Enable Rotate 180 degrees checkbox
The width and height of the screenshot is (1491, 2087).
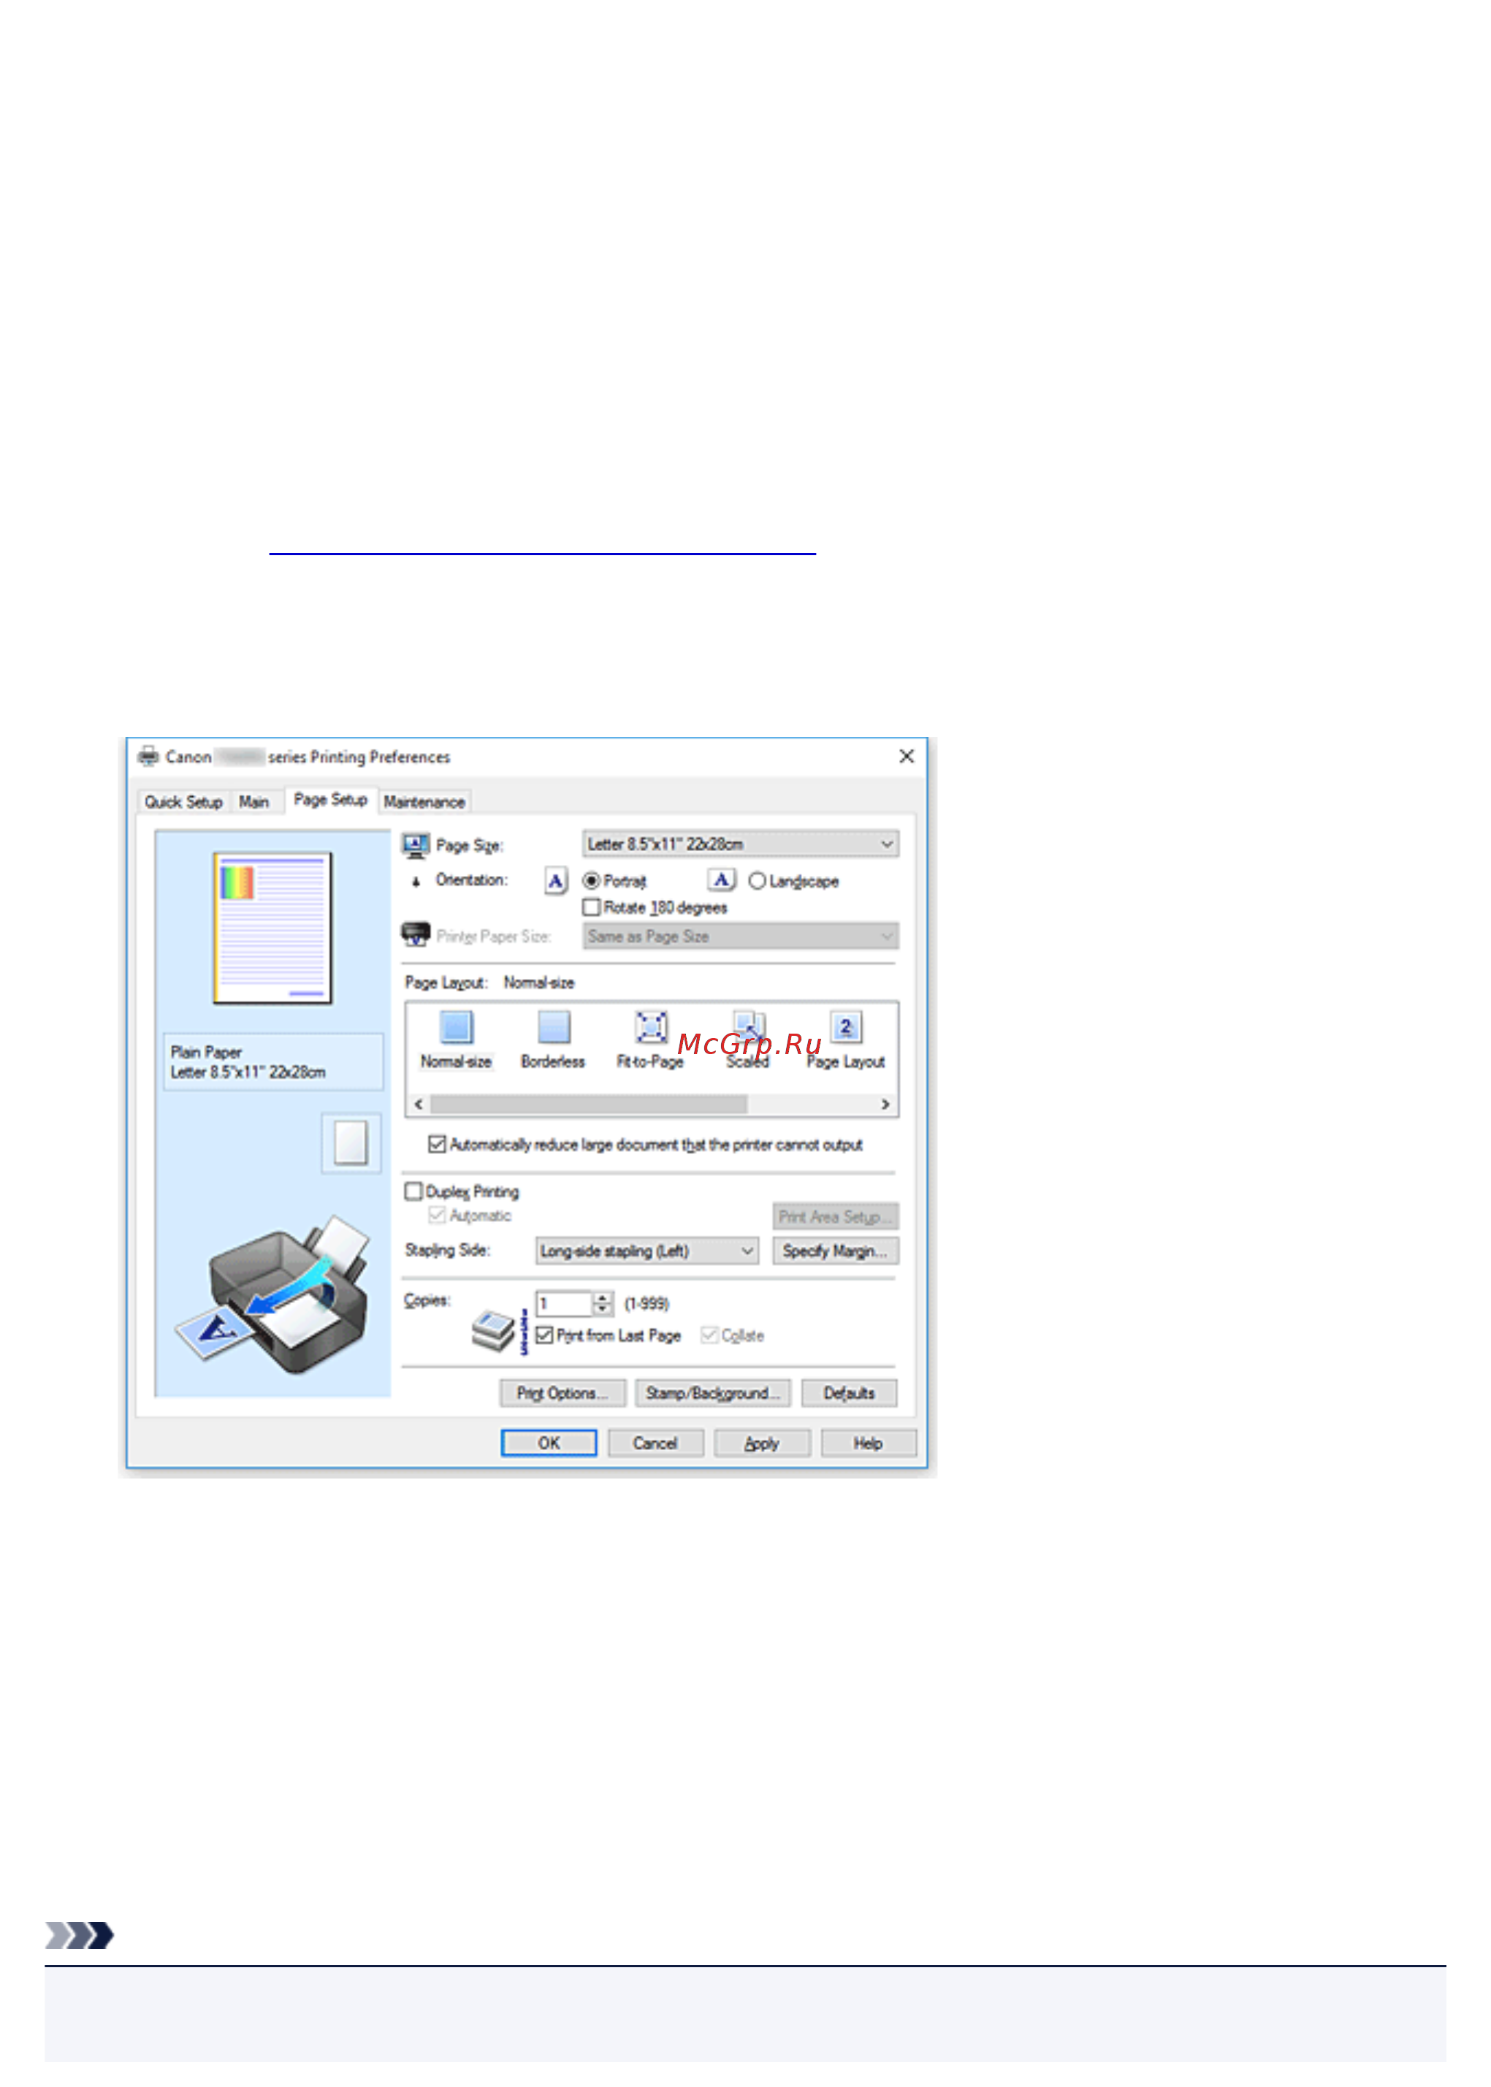pos(591,908)
